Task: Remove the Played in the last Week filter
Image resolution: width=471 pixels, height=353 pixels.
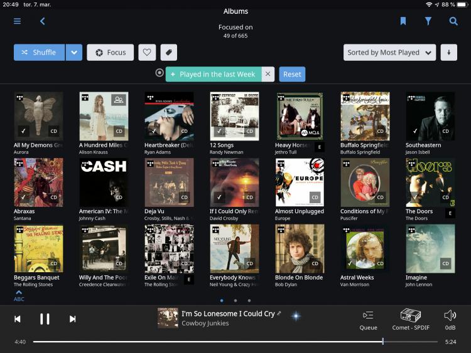Action: [x=268, y=74]
